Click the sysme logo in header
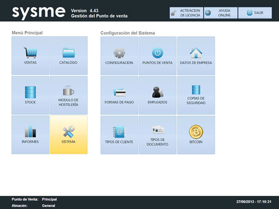The width and height of the screenshot is (279, 209). click(39, 13)
